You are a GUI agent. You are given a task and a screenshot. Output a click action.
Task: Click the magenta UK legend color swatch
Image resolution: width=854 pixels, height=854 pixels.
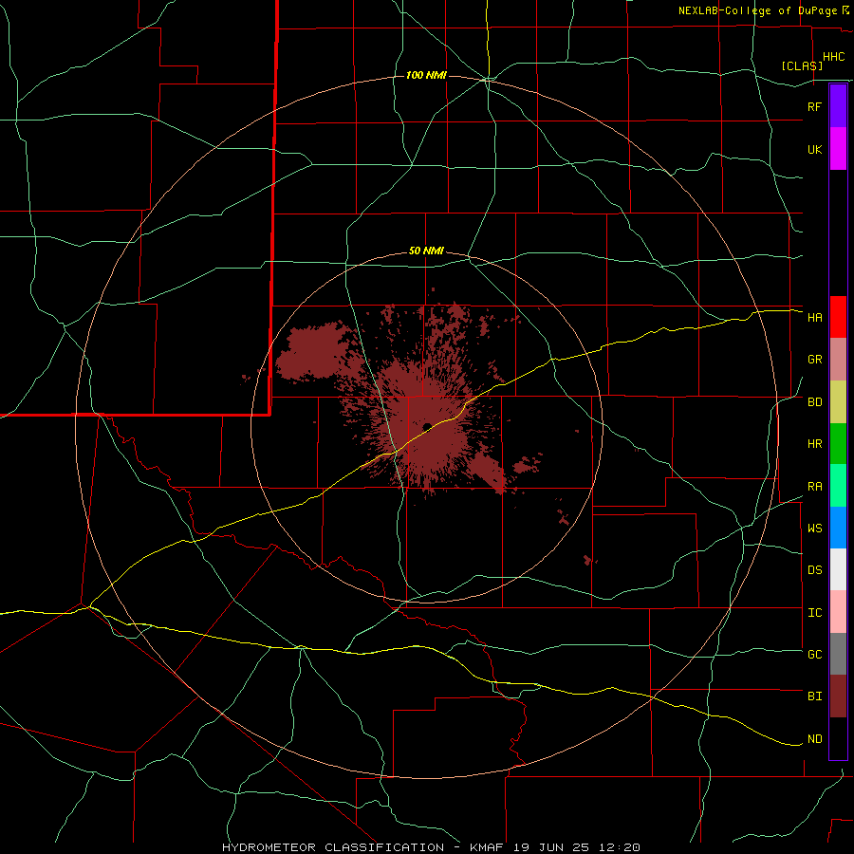pos(838,149)
